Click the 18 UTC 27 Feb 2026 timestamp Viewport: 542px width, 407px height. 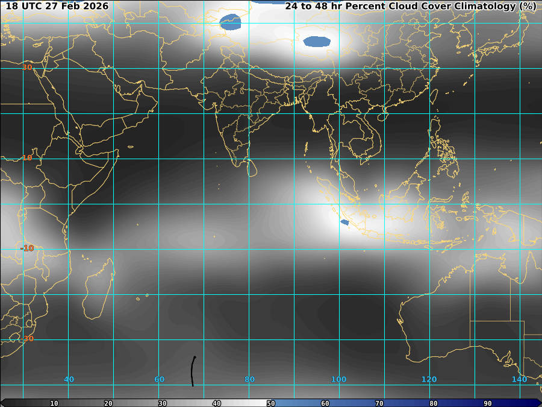pos(57,6)
